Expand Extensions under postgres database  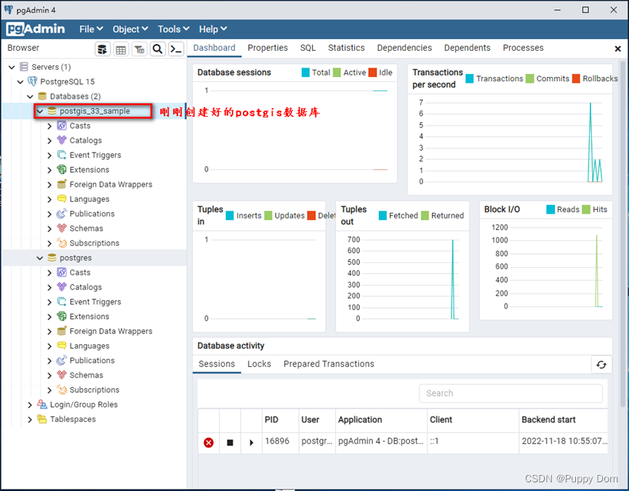(x=49, y=317)
